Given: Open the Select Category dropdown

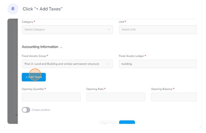Looking at the screenshot, I should tap(67, 30).
